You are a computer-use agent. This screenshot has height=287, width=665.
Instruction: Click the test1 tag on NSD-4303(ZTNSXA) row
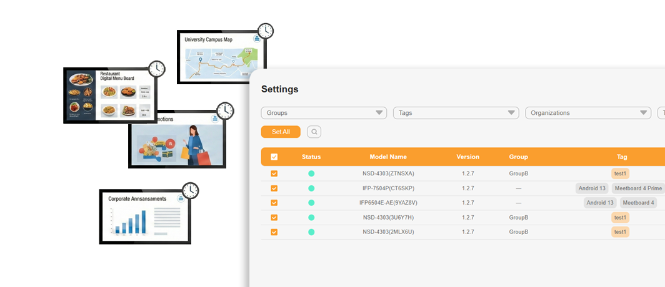(620, 173)
